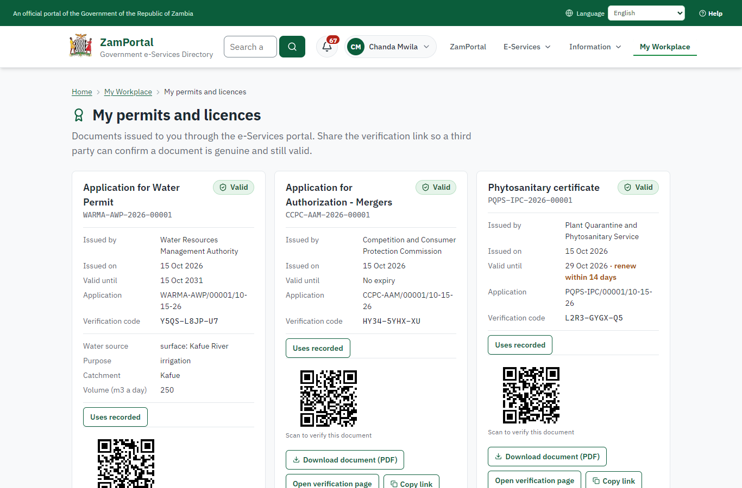Click the ribbon icon beside page heading
The width and height of the screenshot is (742, 488).
[79, 115]
